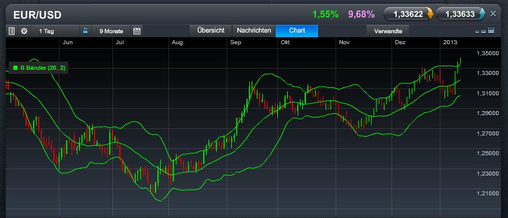The image size is (508, 218).
Task: Click the Okt label on time axis
Action: click(x=285, y=42)
